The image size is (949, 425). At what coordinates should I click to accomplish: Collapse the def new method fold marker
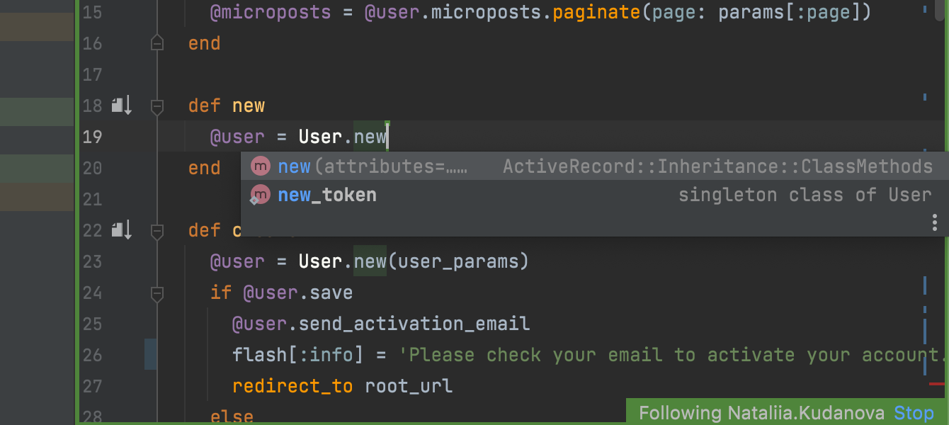point(157,106)
